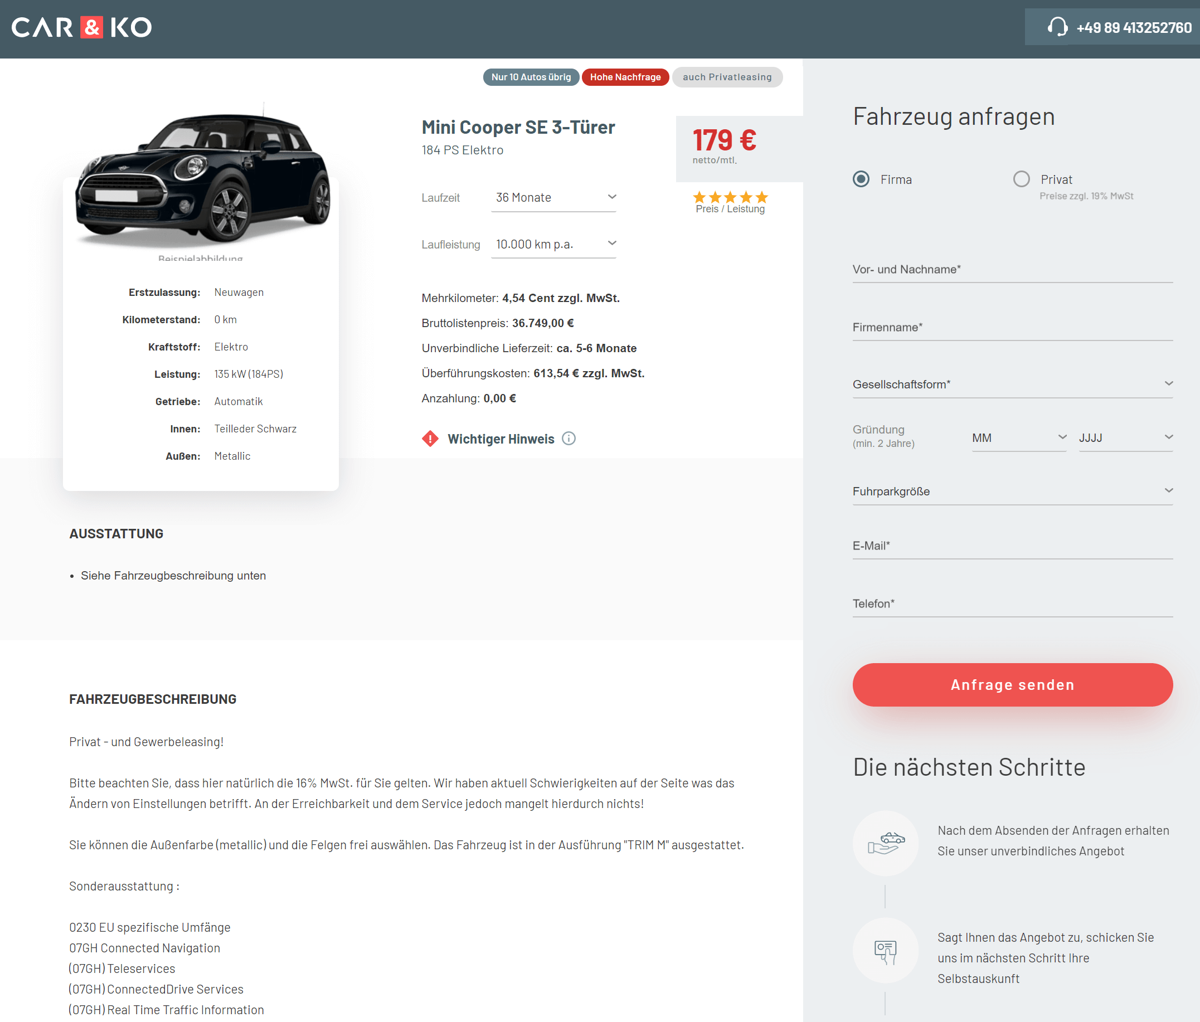The width and height of the screenshot is (1200, 1022).
Task: Click the Mini Cooper SE 3-Türer title
Action: point(518,127)
